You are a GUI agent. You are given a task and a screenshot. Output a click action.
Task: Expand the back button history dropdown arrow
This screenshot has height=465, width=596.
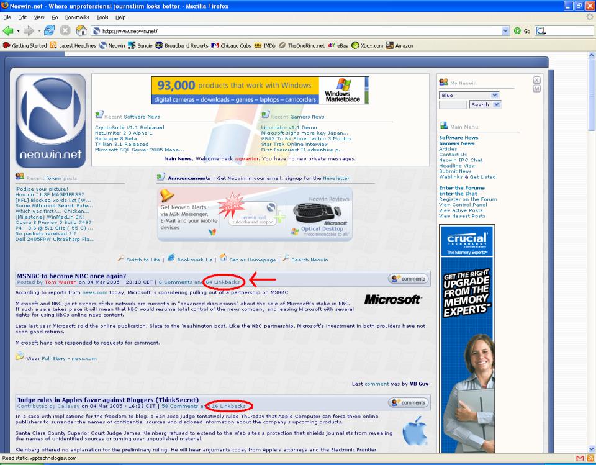click(17, 30)
